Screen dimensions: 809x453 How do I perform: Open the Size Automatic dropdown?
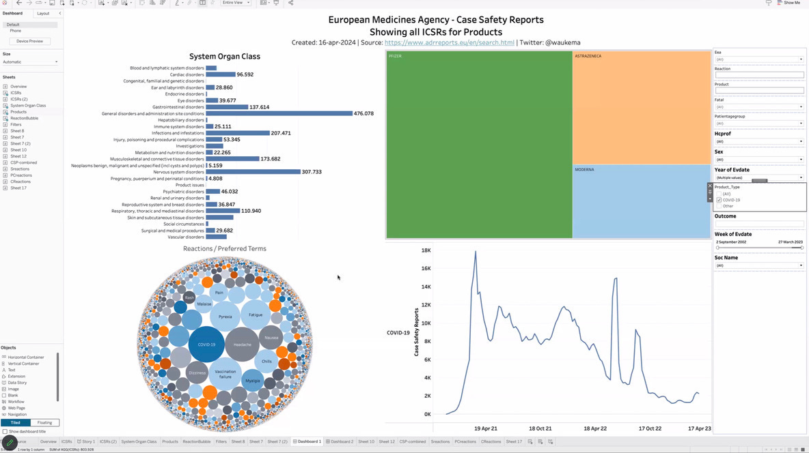pos(31,62)
